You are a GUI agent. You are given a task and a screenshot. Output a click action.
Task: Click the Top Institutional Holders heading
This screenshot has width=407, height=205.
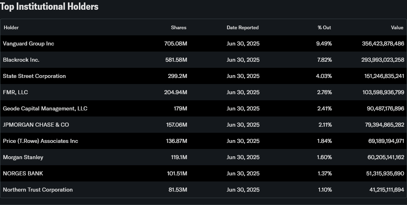[49, 6]
